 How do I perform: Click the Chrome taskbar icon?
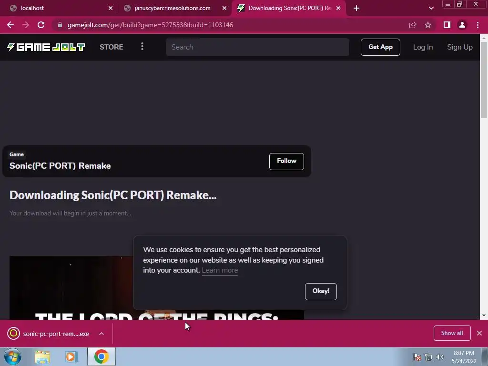[102, 356]
